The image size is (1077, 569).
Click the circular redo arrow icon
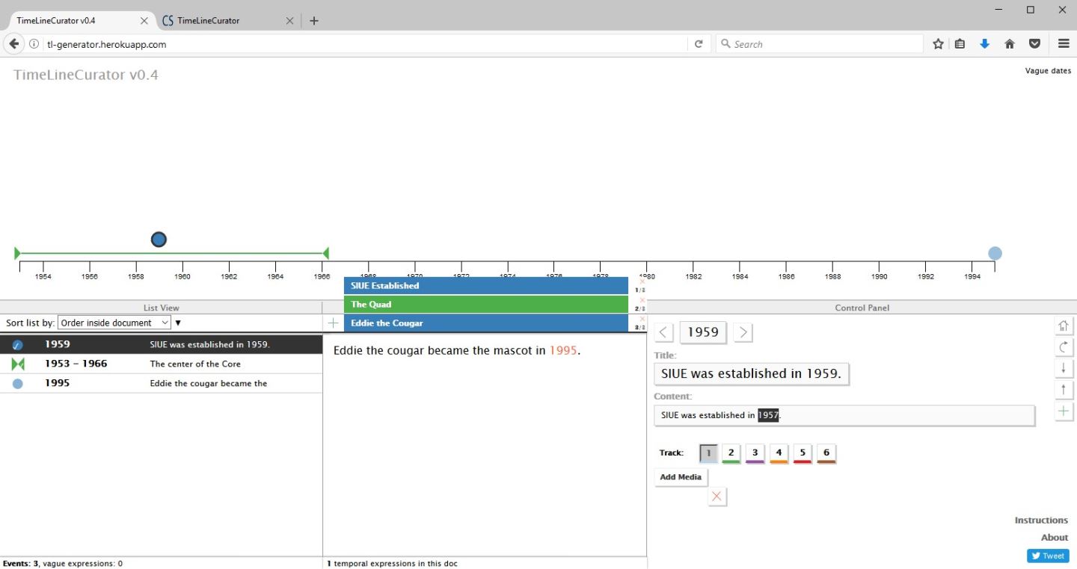click(1064, 347)
